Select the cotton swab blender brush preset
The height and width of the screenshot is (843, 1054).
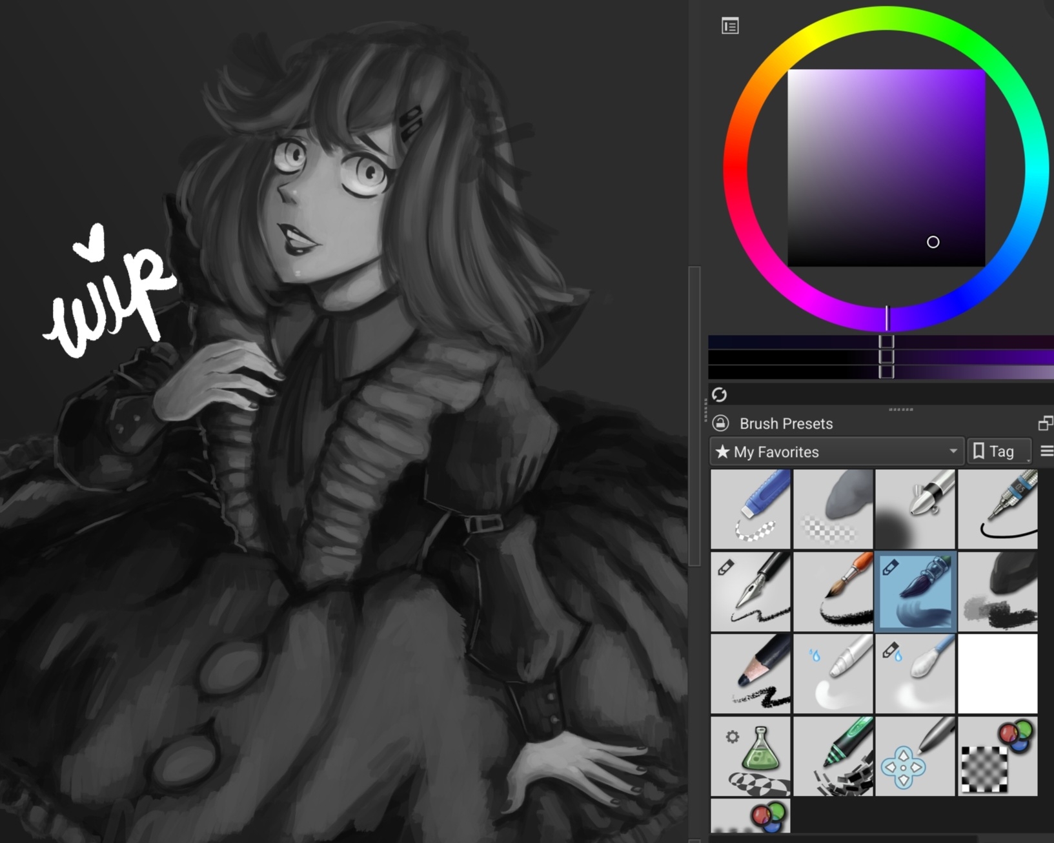(915, 673)
